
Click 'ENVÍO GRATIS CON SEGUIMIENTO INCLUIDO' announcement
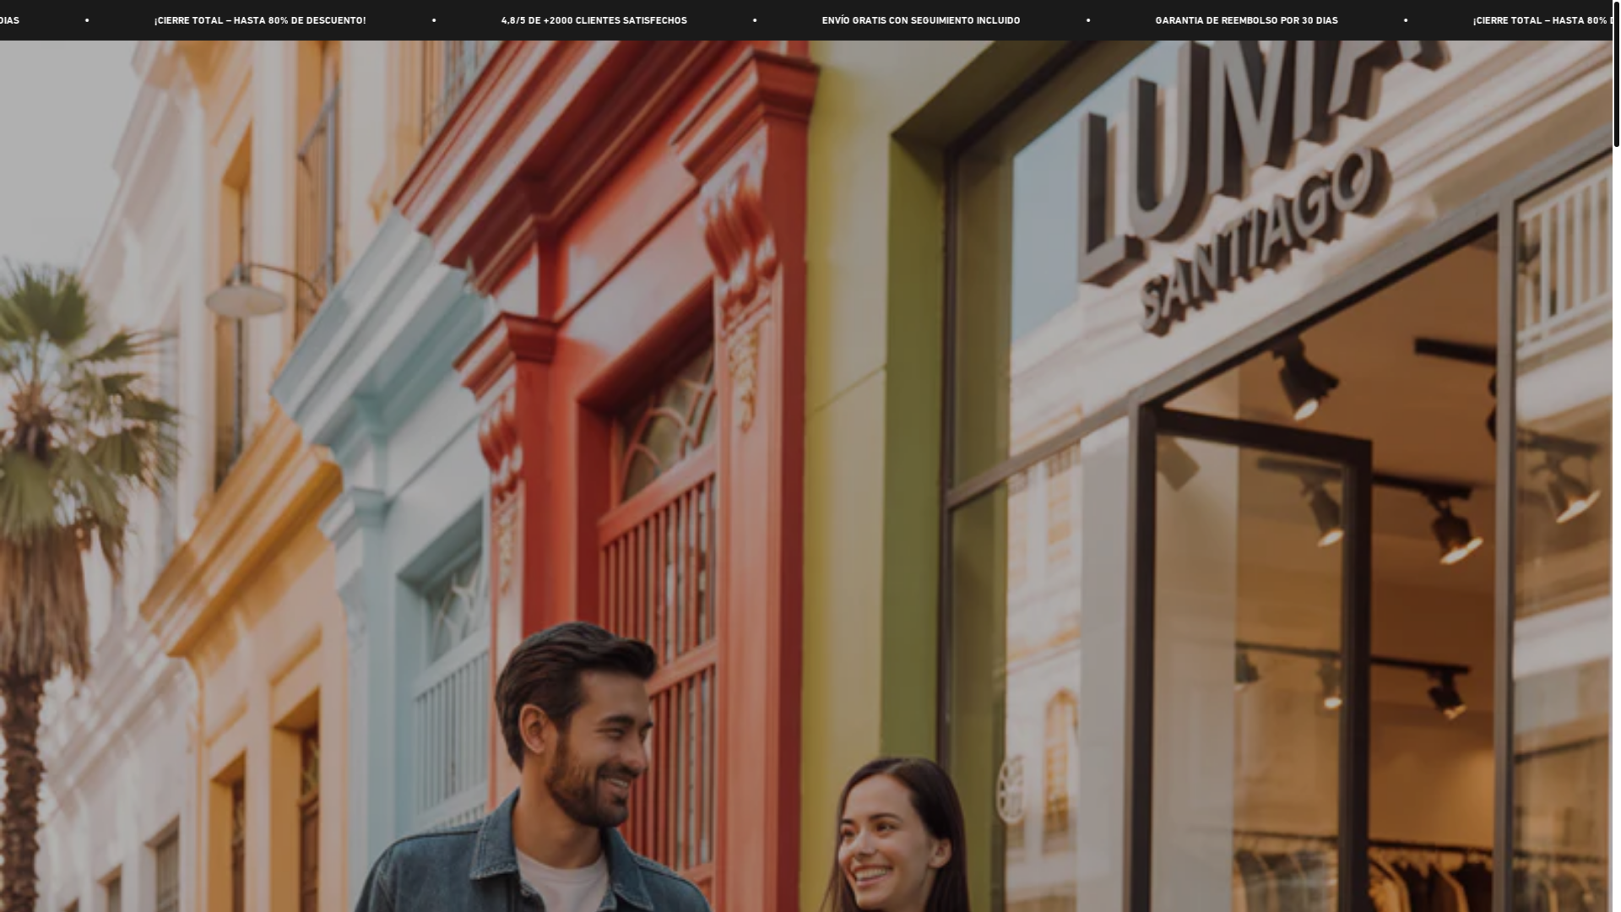(920, 20)
